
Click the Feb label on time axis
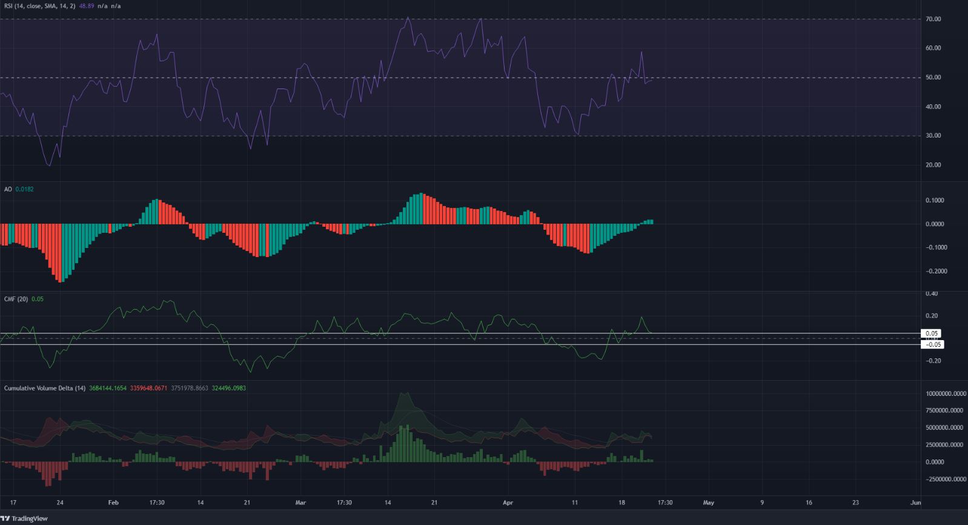coord(113,503)
